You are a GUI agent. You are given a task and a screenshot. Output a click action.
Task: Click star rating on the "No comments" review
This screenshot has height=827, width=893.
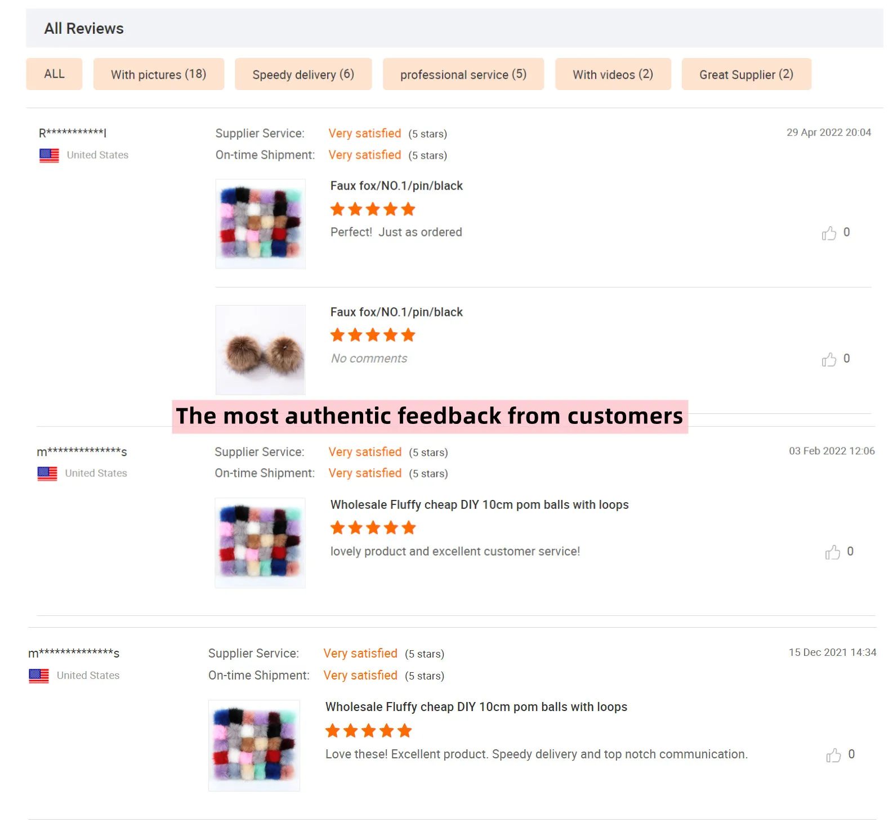(x=373, y=336)
